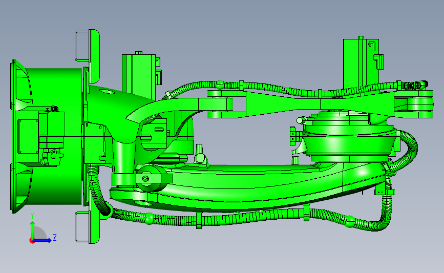Select the long curved lower arm casting
This screenshot has width=444, height=273.
point(246,187)
